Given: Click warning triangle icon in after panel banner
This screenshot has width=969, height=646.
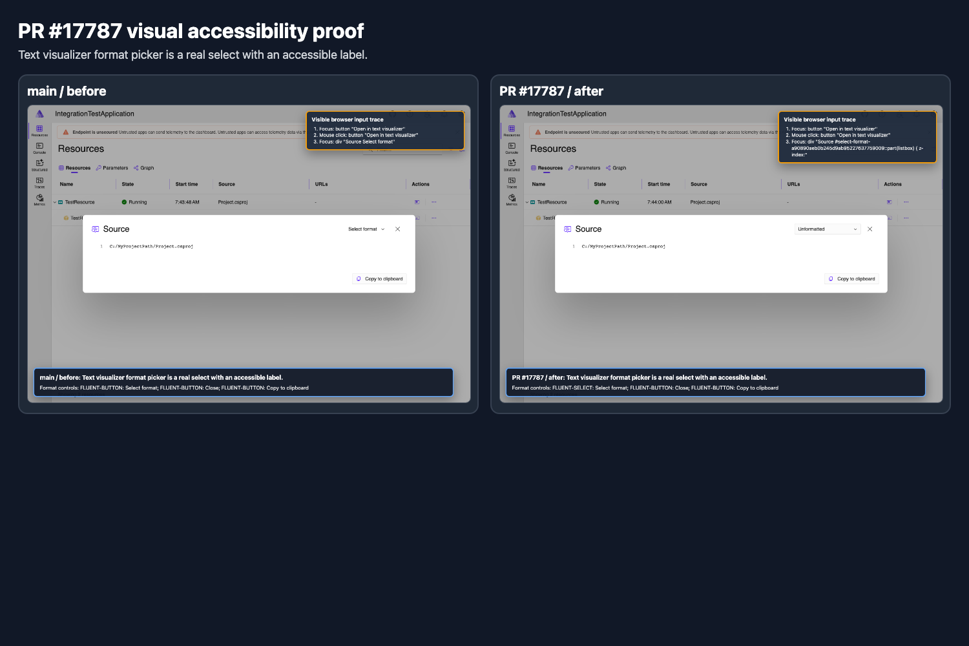Looking at the screenshot, I should (538, 132).
